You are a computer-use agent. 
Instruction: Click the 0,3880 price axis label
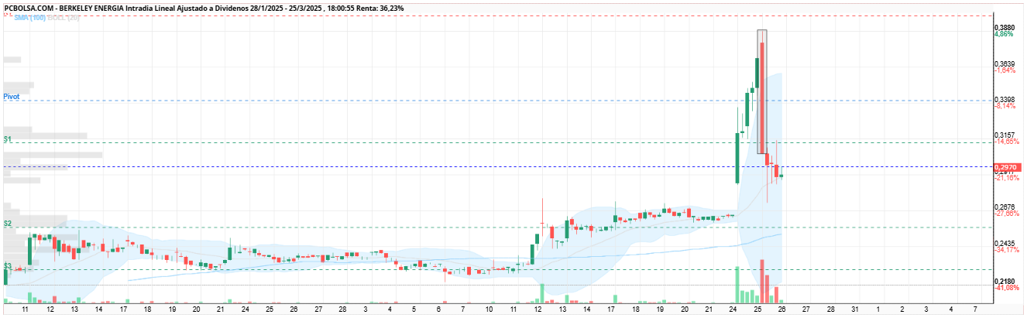(1005, 27)
